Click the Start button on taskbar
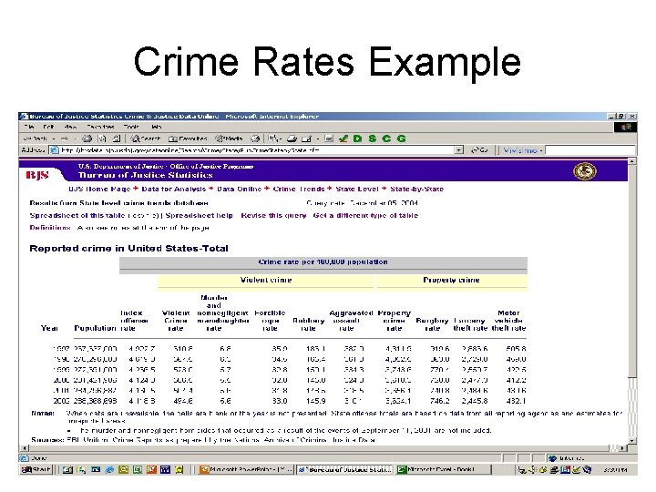656x492 pixels. pos(36,470)
